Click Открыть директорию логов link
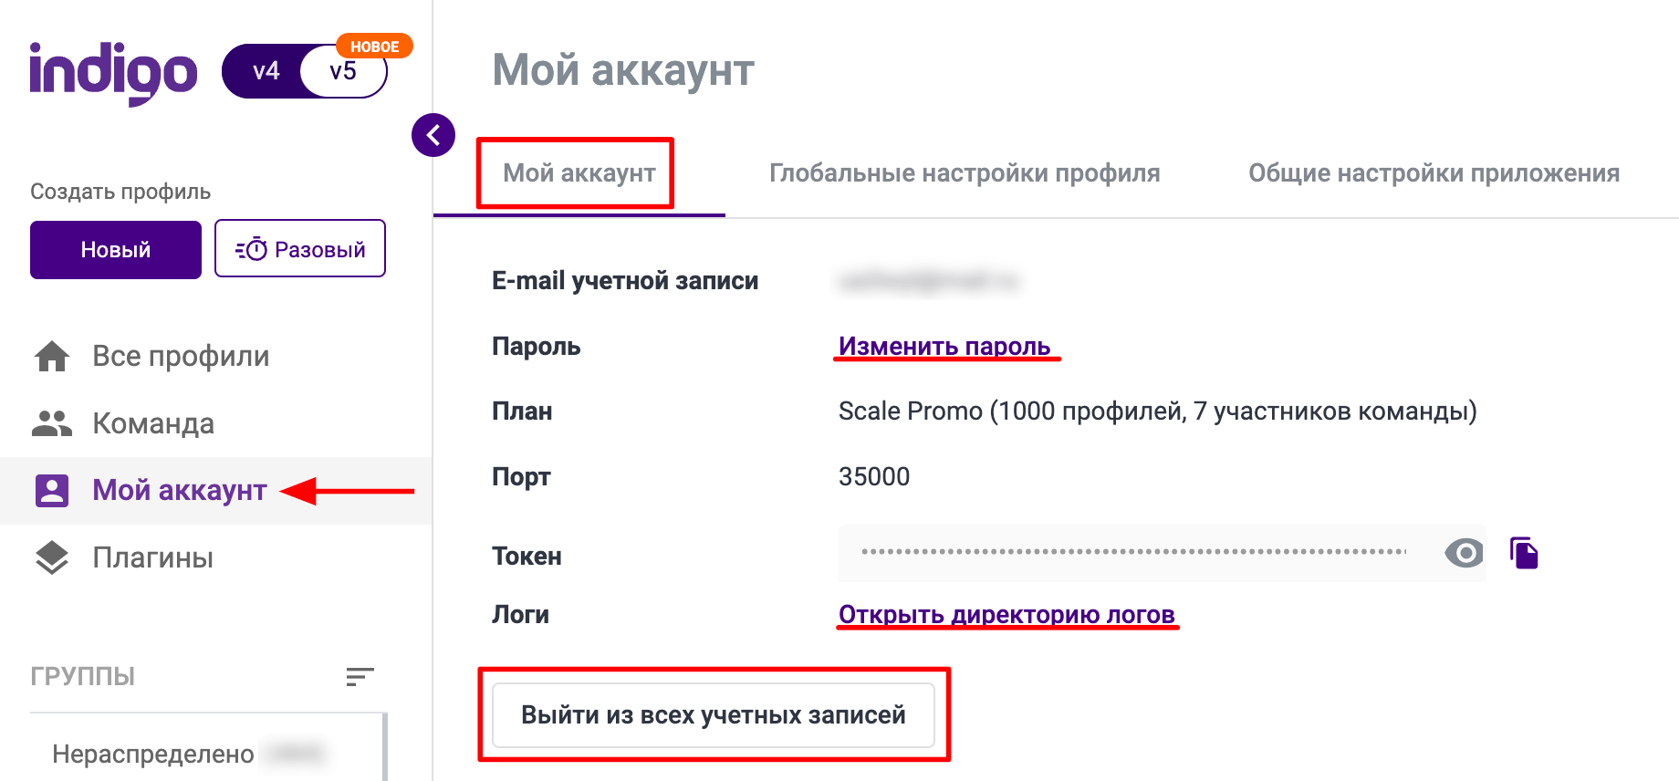Screen dimensions: 1679x781 pyautogui.click(x=1006, y=615)
